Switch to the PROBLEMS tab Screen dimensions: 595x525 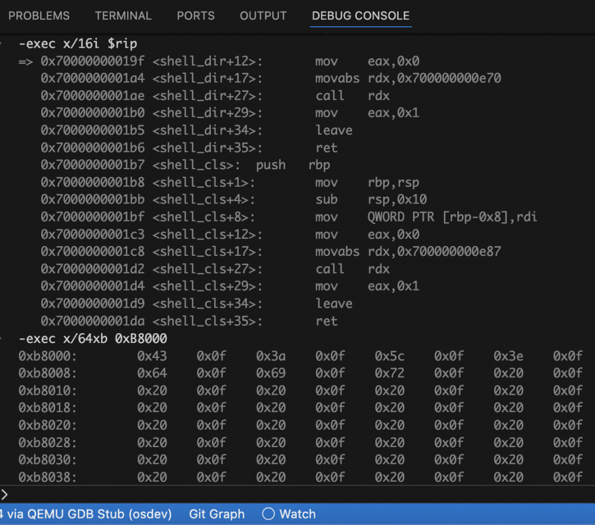coord(39,16)
